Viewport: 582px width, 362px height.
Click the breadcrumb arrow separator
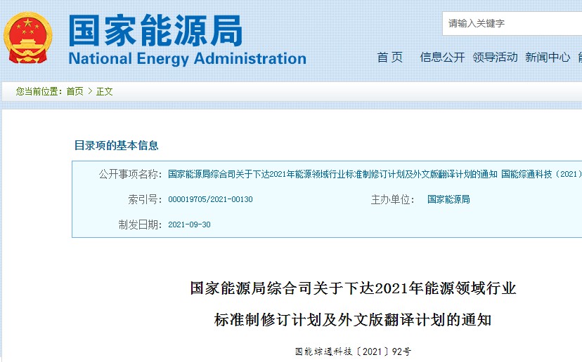[90, 91]
